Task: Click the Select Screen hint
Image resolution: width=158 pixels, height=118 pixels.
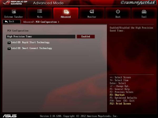Action: coord(120,77)
